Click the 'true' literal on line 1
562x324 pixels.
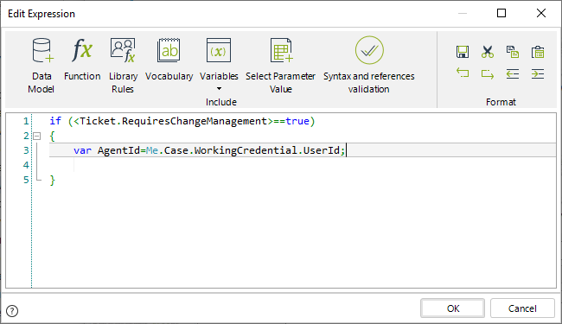(297, 121)
